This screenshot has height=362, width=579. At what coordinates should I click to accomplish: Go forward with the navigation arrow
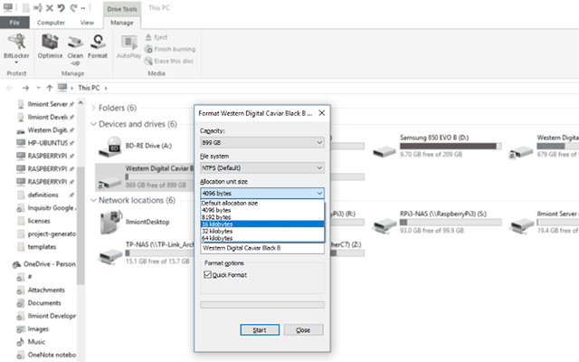(x=25, y=88)
